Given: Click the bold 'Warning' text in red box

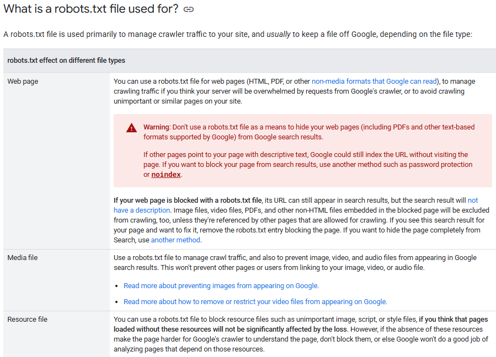Looking at the screenshot, I should (x=157, y=127).
